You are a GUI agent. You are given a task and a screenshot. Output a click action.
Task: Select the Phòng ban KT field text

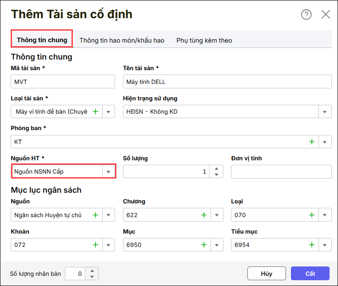click(x=18, y=142)
